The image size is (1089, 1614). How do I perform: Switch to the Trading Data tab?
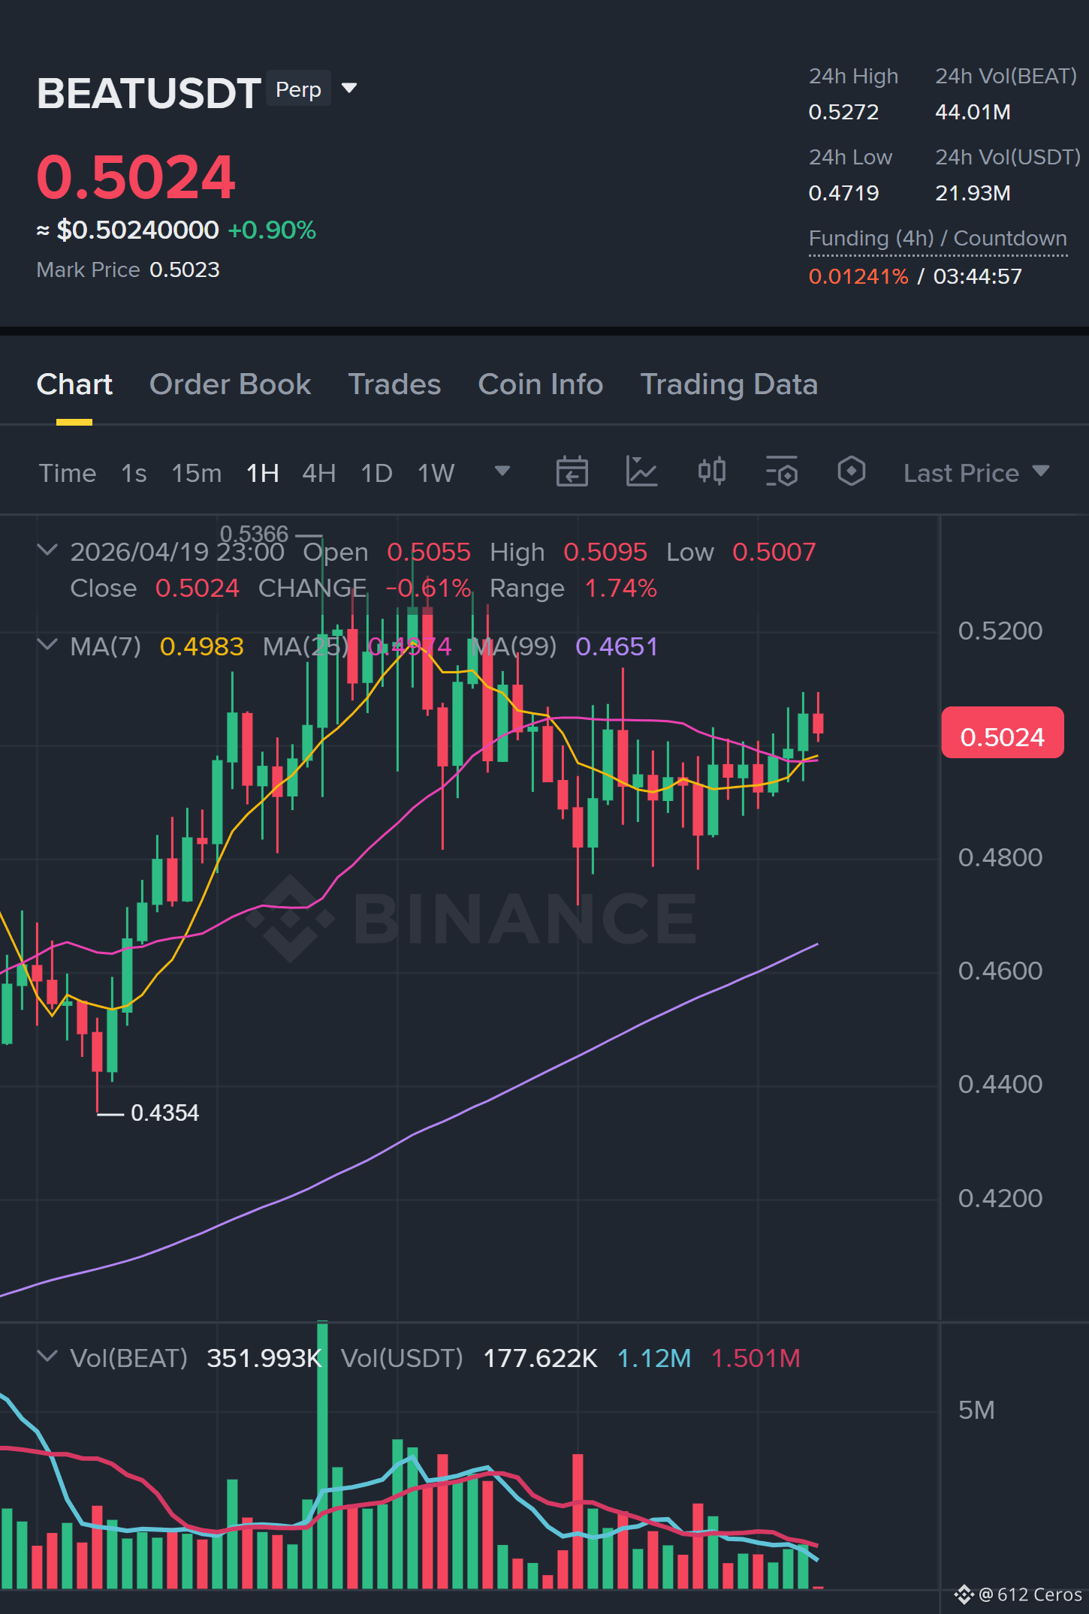click(729, 384)
